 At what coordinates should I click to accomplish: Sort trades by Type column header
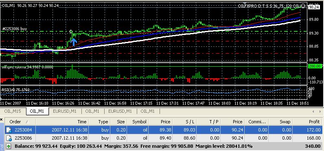(x=99, y=122)
